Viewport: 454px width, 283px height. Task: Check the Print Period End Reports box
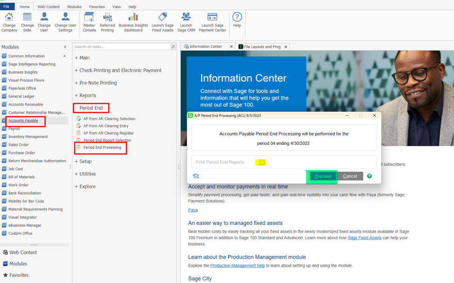click(262, 162)
